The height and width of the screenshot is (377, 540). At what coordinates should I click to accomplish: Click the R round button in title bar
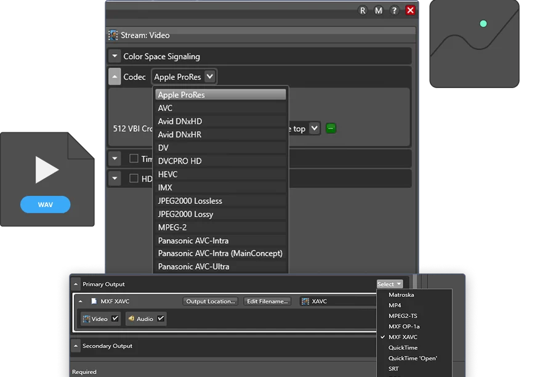(363, 10)
